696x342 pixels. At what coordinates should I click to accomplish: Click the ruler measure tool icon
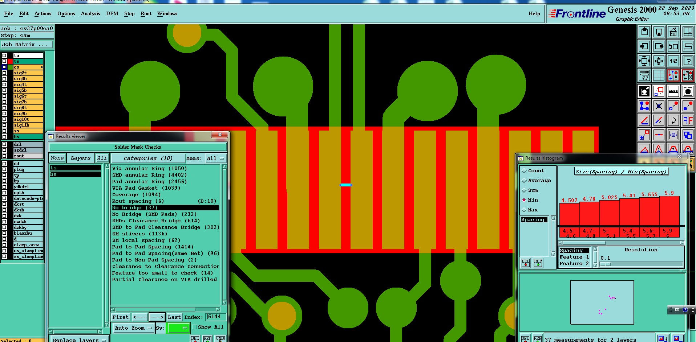pyautogui.click(x=673, y=91)
